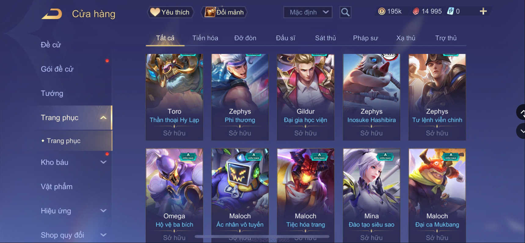
Task: Open the Tướng menu item
Action: click(x=52, y=93)
